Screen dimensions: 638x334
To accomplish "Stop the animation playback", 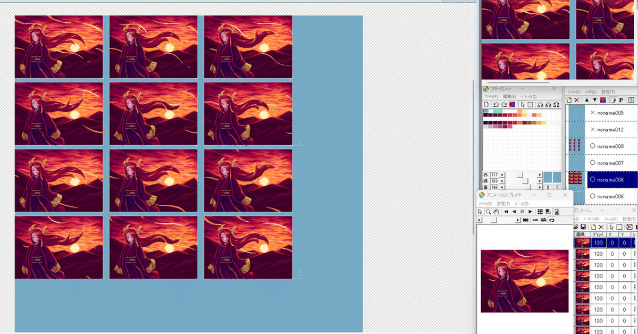I will coord(522,212).
